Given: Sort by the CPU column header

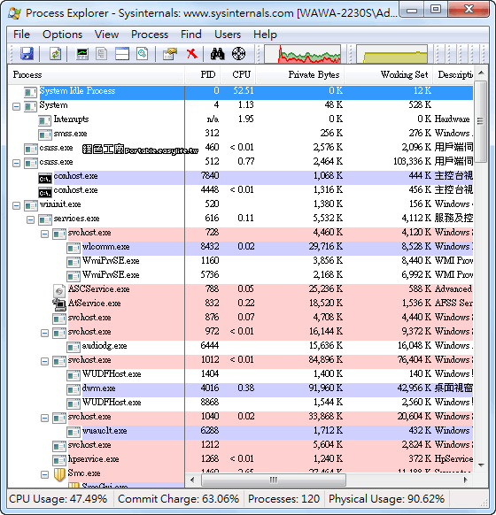Looking at the screenshot, I should click(238, 75).
